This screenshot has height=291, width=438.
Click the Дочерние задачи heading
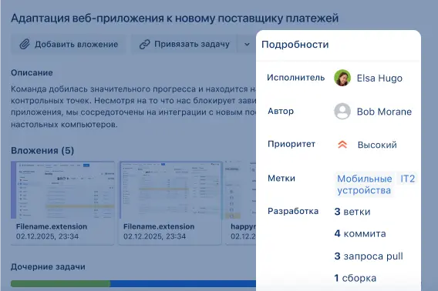(x=48, y=267)
